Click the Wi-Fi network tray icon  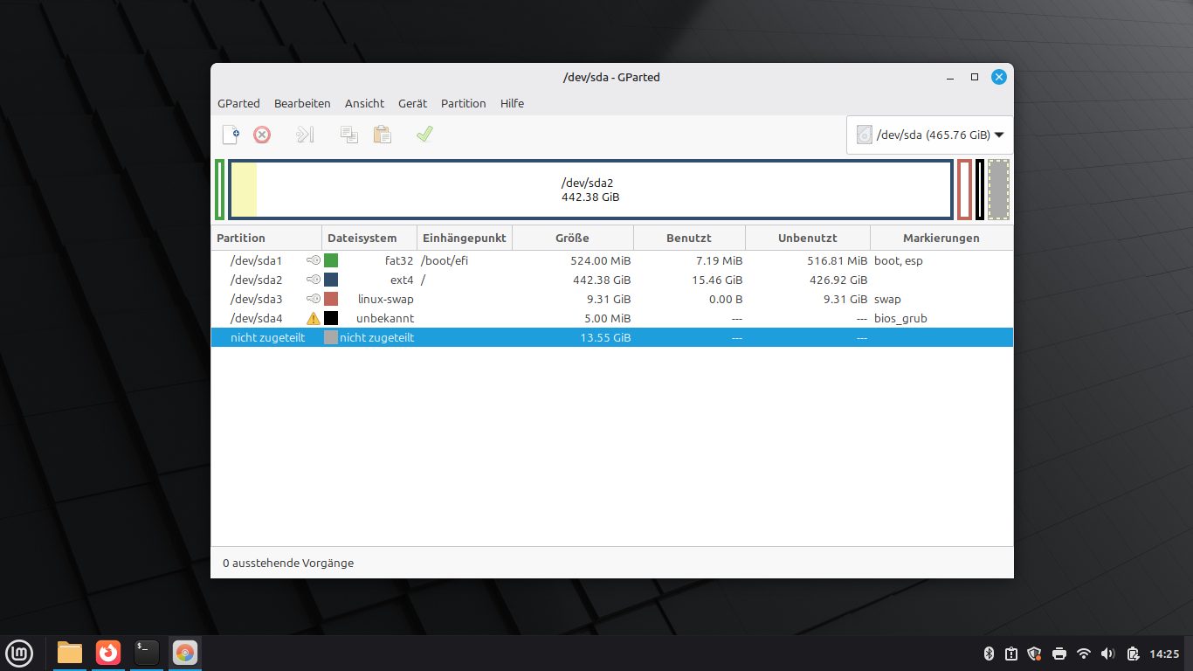click(1084, 653)
